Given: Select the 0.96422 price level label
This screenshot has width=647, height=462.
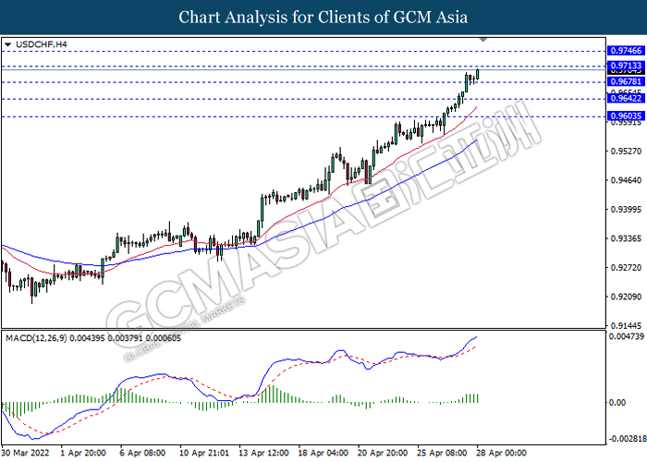Looking at the screenshot, I should click(x=626, y=98).
